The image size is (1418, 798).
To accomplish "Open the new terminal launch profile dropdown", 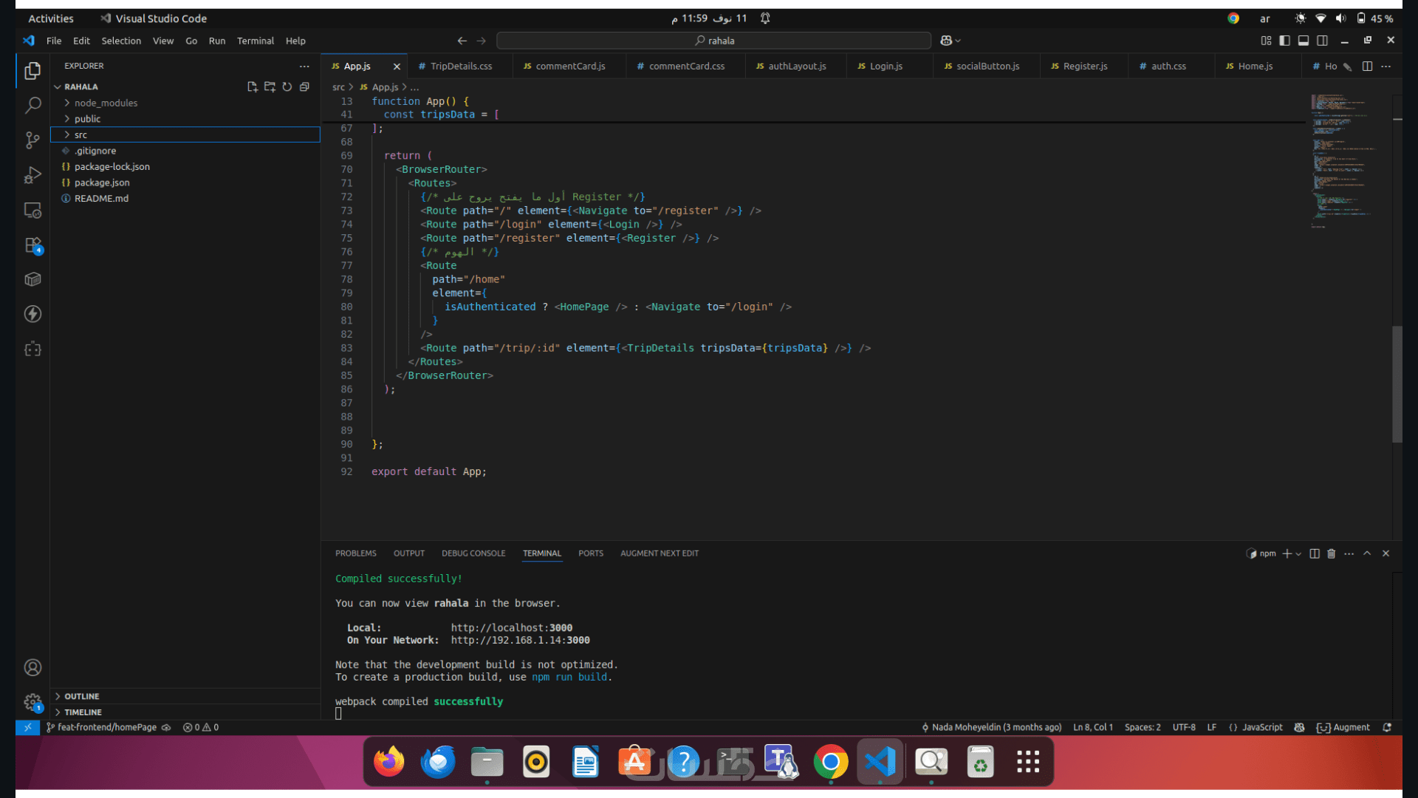I will pos(1298,553).
